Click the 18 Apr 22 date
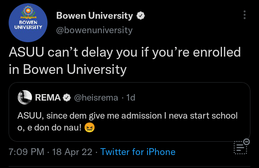Viewport: 259px width, 168px height. coord(72,152)
